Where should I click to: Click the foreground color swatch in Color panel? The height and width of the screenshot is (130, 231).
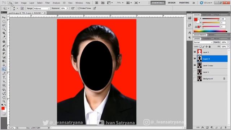point(196,19)
